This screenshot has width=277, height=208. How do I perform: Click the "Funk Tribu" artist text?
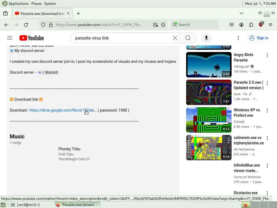(66, 154)
